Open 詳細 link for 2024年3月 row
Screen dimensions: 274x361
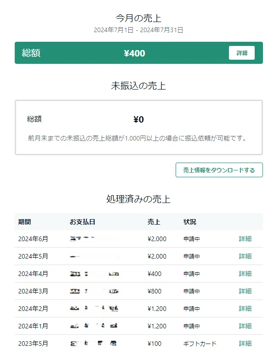[245, 291]
